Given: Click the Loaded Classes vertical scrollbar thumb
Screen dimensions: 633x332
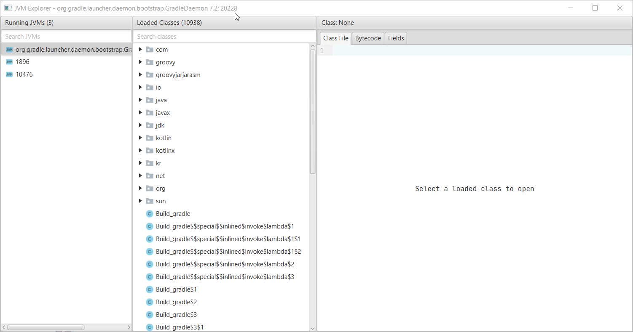Looking at the screenshot, I should (x=313, y=112).
